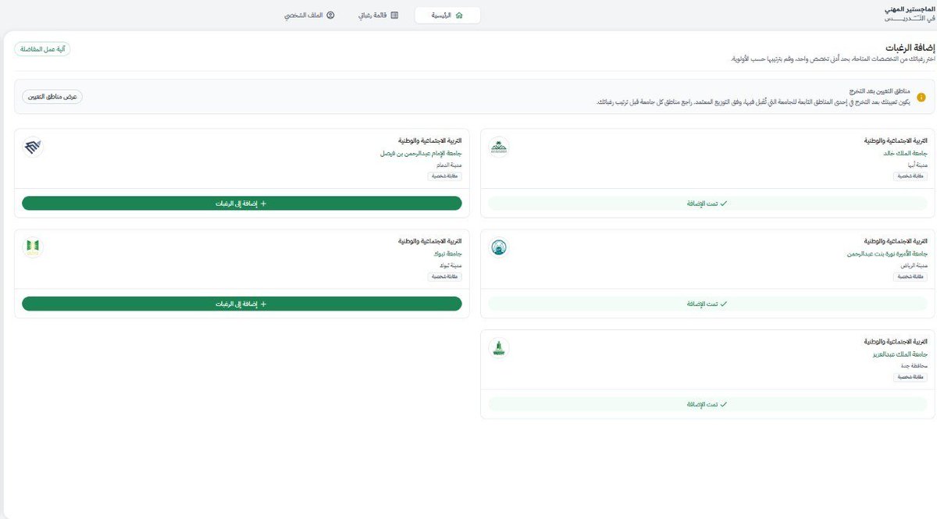The width and height of the screenshot is (937, 519).
Task: Click مقابلة شخصية badge in مدينة الدمام card
Action: pos(445,176)
